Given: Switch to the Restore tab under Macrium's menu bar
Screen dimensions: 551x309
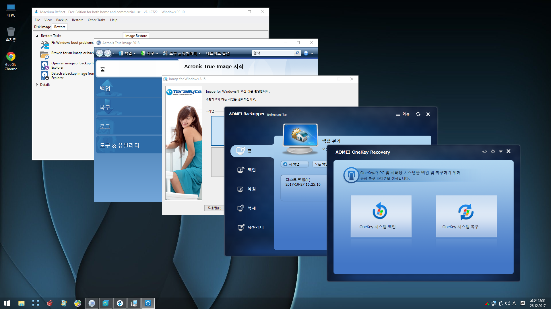Looking at the screenshot, I should 60,27.
